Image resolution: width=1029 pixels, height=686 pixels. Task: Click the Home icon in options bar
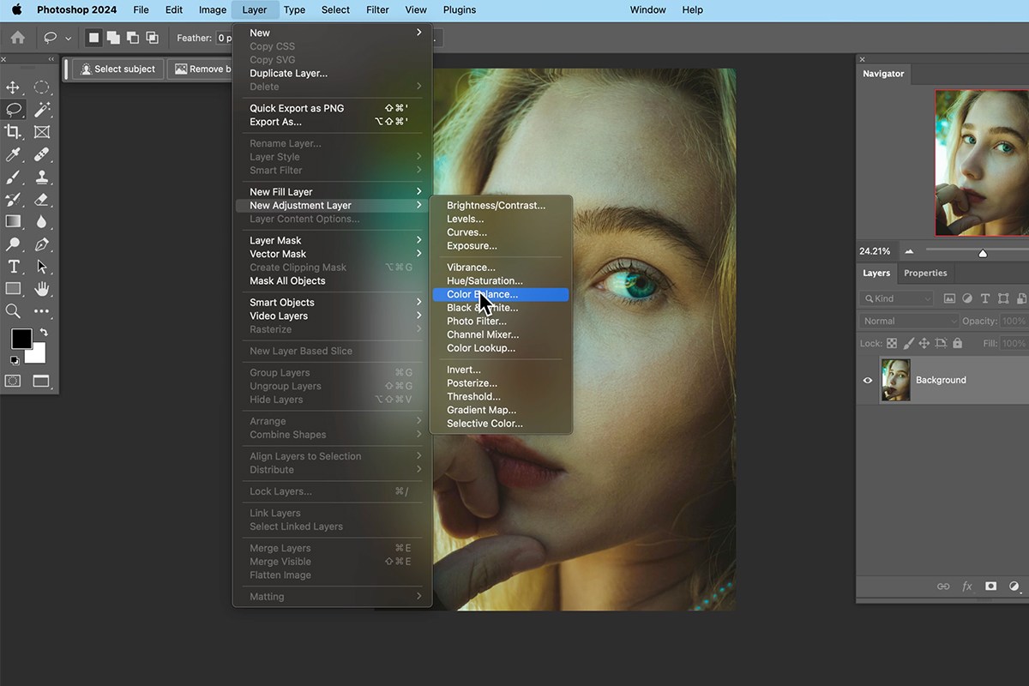(17, 38)
